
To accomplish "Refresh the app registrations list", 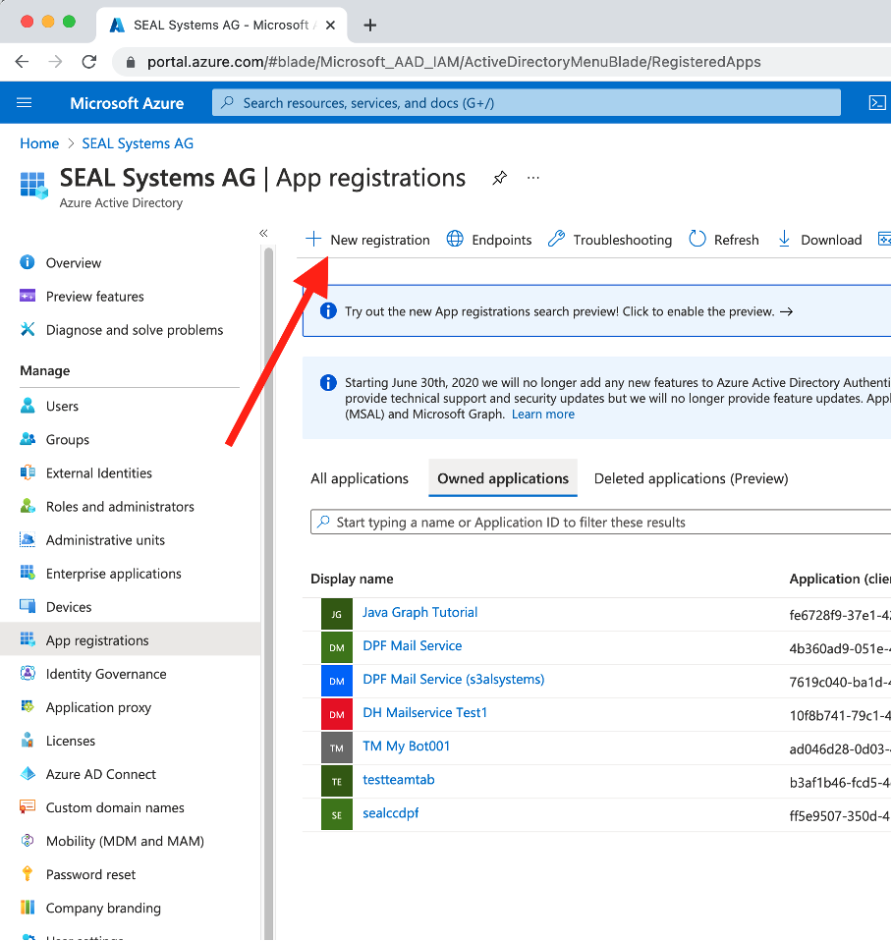I will tap(724, 239).
